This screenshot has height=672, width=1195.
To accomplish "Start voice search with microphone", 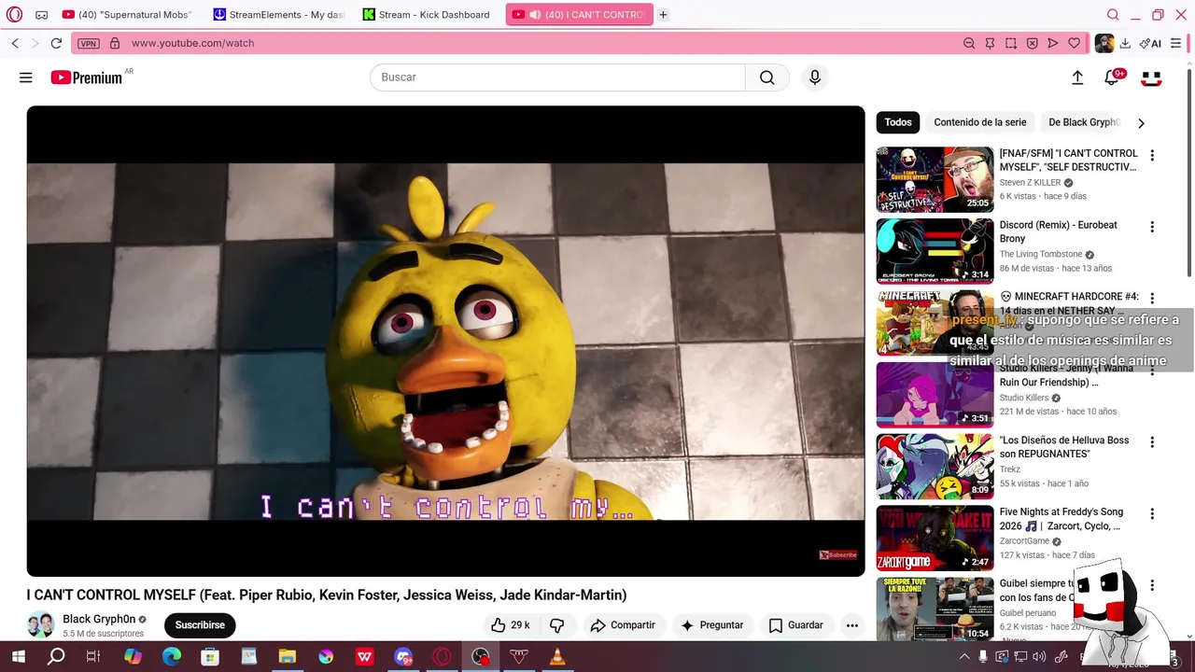I will (x=815, y=77).
